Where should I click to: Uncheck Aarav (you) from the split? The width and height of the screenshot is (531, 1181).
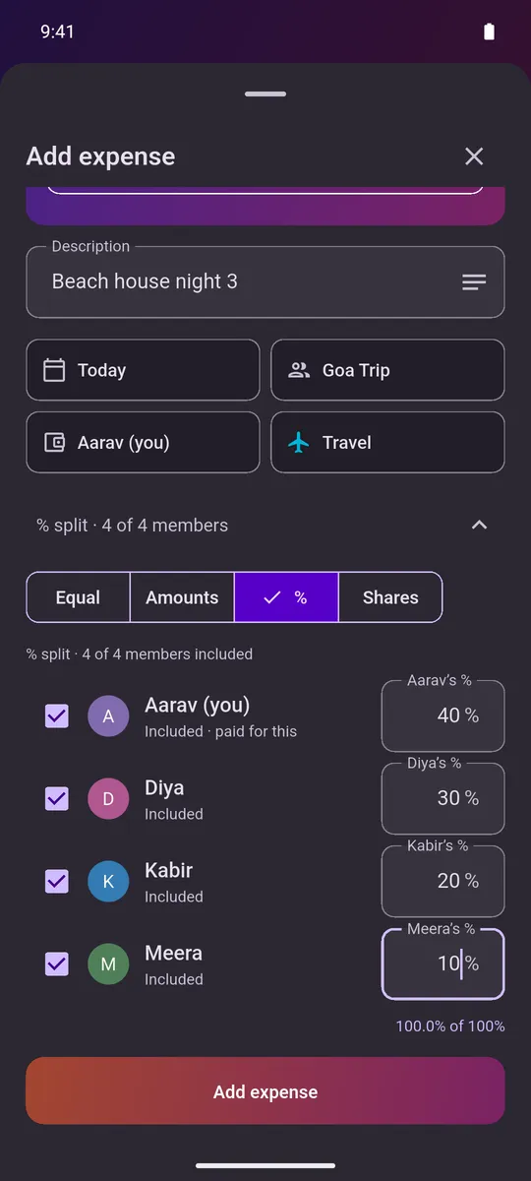click(57, 716)
